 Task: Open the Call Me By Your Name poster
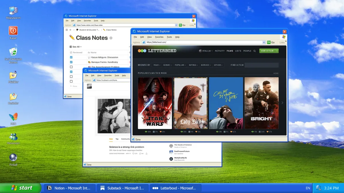[226, 103]
